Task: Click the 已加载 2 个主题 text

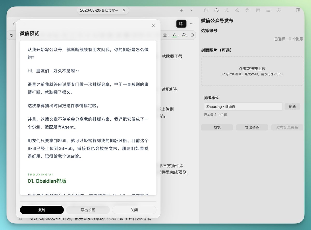Action: click(x=216, y=115)
